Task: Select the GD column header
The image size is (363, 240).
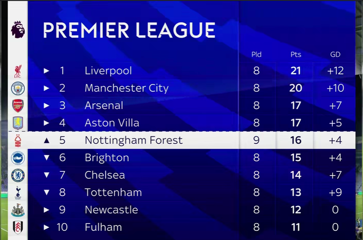Action: 335,55
